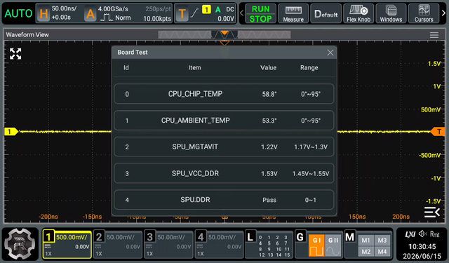Toggle generator GI square output

click(316, 245)
